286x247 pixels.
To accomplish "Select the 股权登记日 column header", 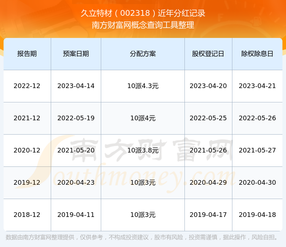I will (x=208, y=54).
